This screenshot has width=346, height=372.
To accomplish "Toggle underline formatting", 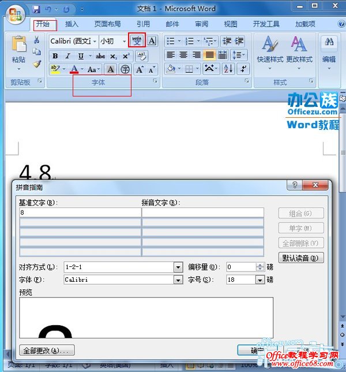I will [81, 56].
